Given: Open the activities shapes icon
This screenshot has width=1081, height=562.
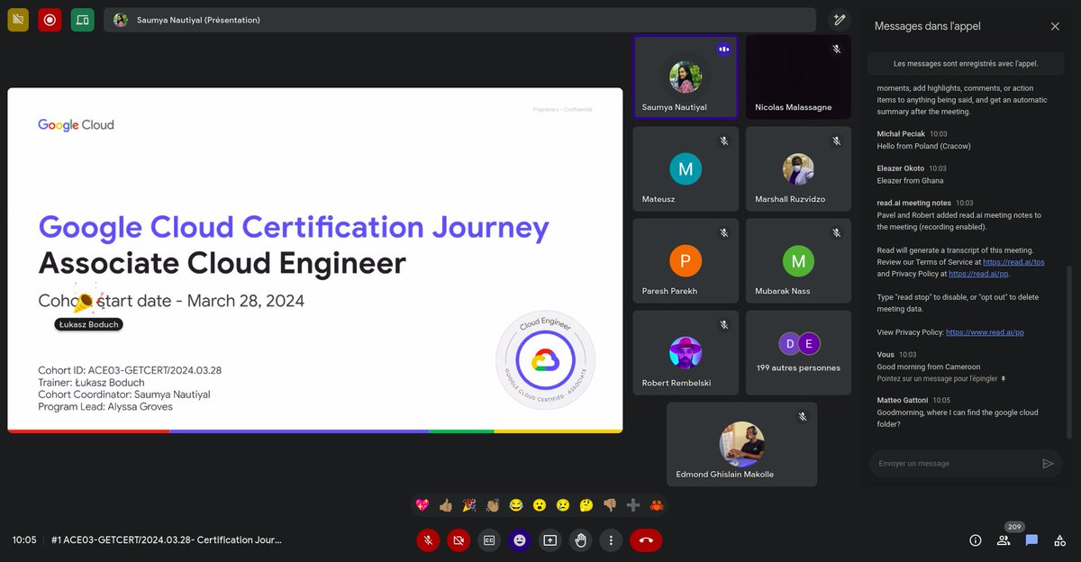Looking at the screenshot, I should point(1060,540).
